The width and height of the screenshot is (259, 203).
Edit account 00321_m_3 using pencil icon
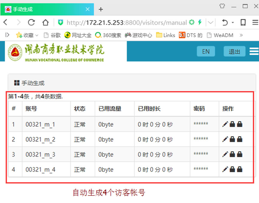tap(225, 154)
